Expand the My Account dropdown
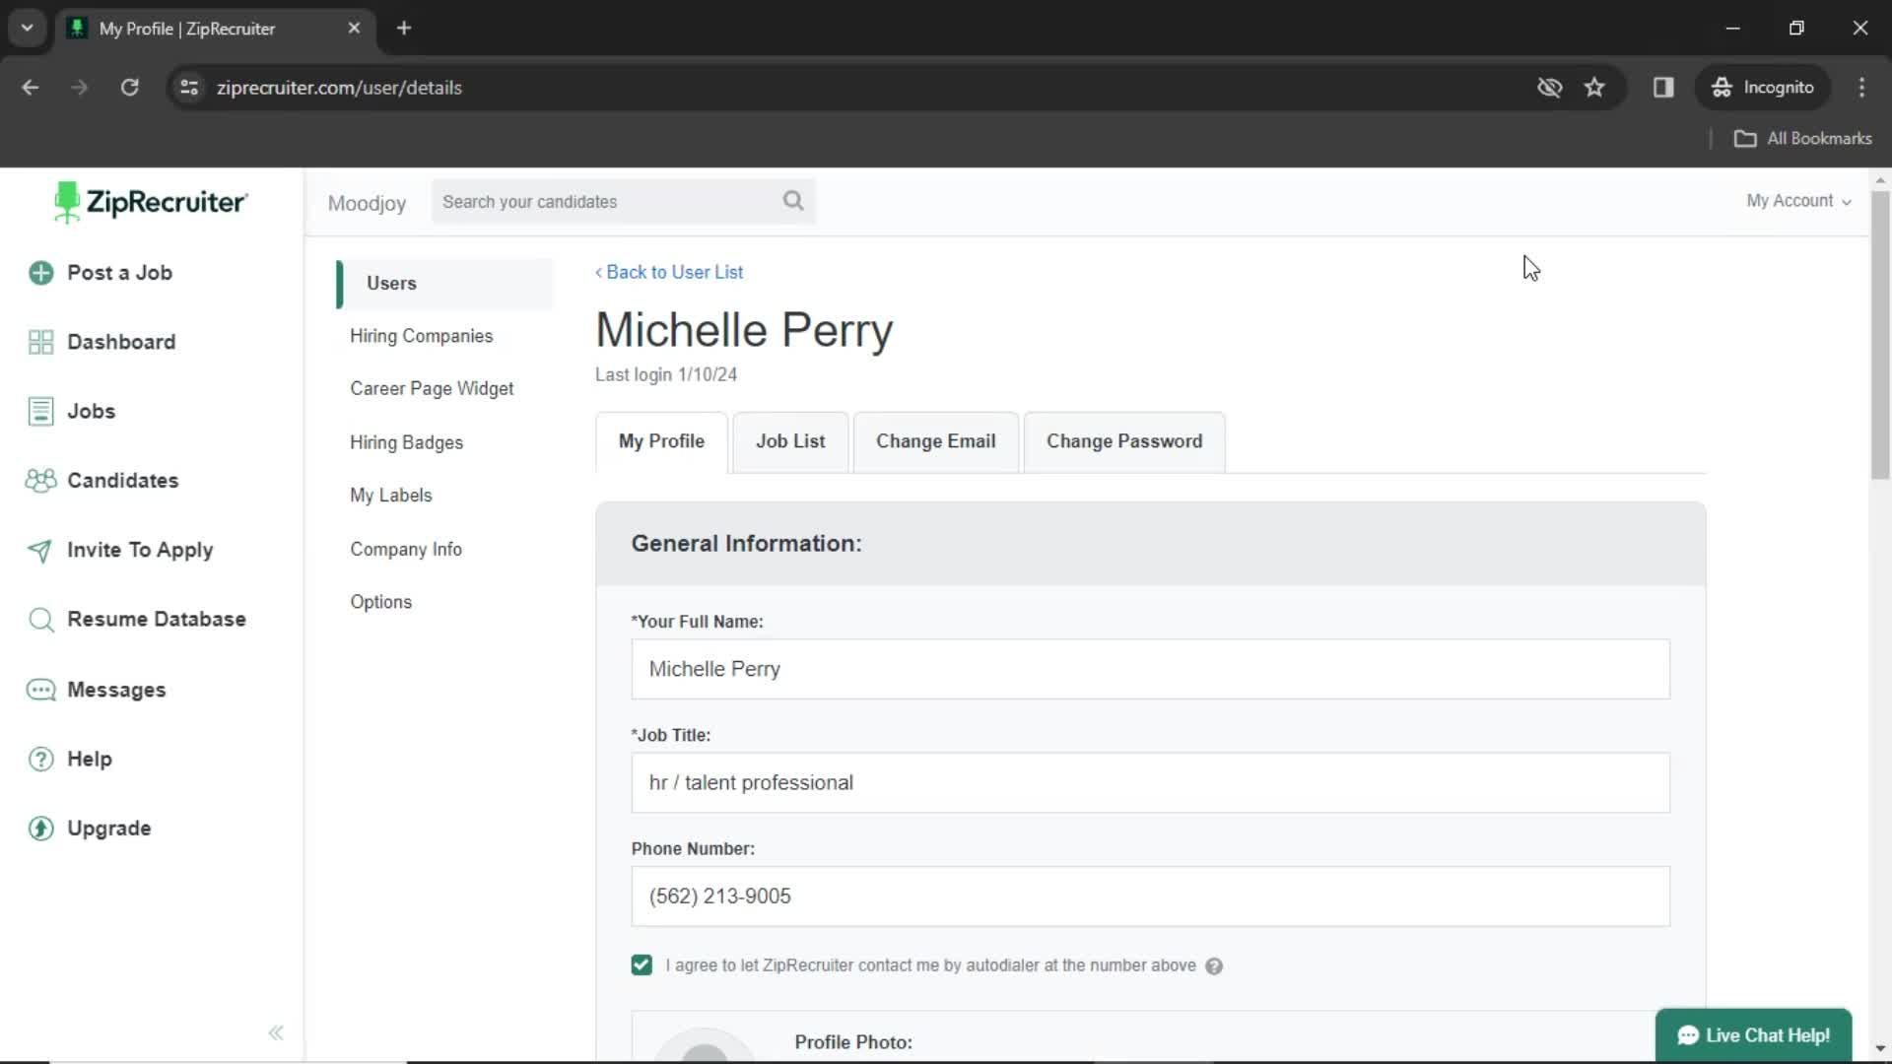1892x1064 pixels. coord(1798,200)
